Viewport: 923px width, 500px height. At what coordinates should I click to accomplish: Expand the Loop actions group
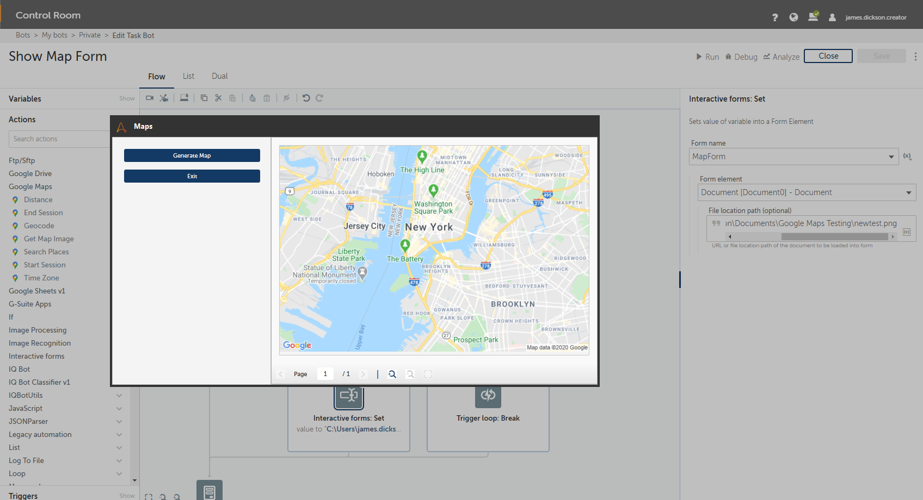pyautogui.click(x=119, y=474)
